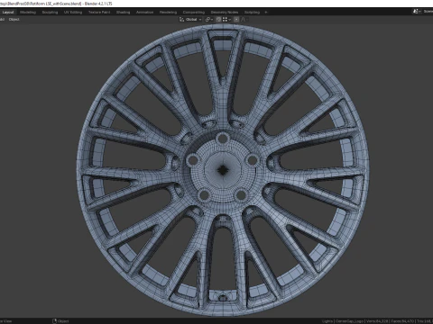The width and height of the screenshot is (433, 324).
Task: Open the Compositing workspace tab
Action: click(194, 13)
